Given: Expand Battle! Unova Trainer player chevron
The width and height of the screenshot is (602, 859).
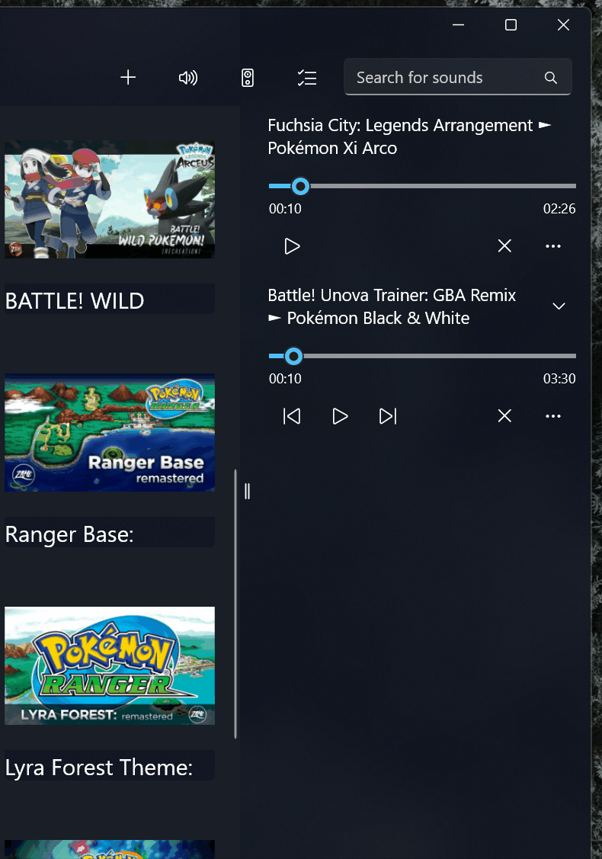Looking at the screenshot, I should click(x=559, y=306).
